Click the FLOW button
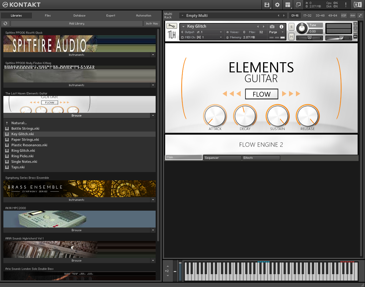 [262, 94]
